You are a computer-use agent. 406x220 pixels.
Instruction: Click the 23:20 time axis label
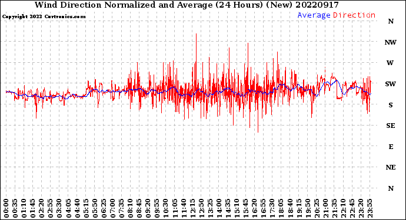tap(361, 208)
